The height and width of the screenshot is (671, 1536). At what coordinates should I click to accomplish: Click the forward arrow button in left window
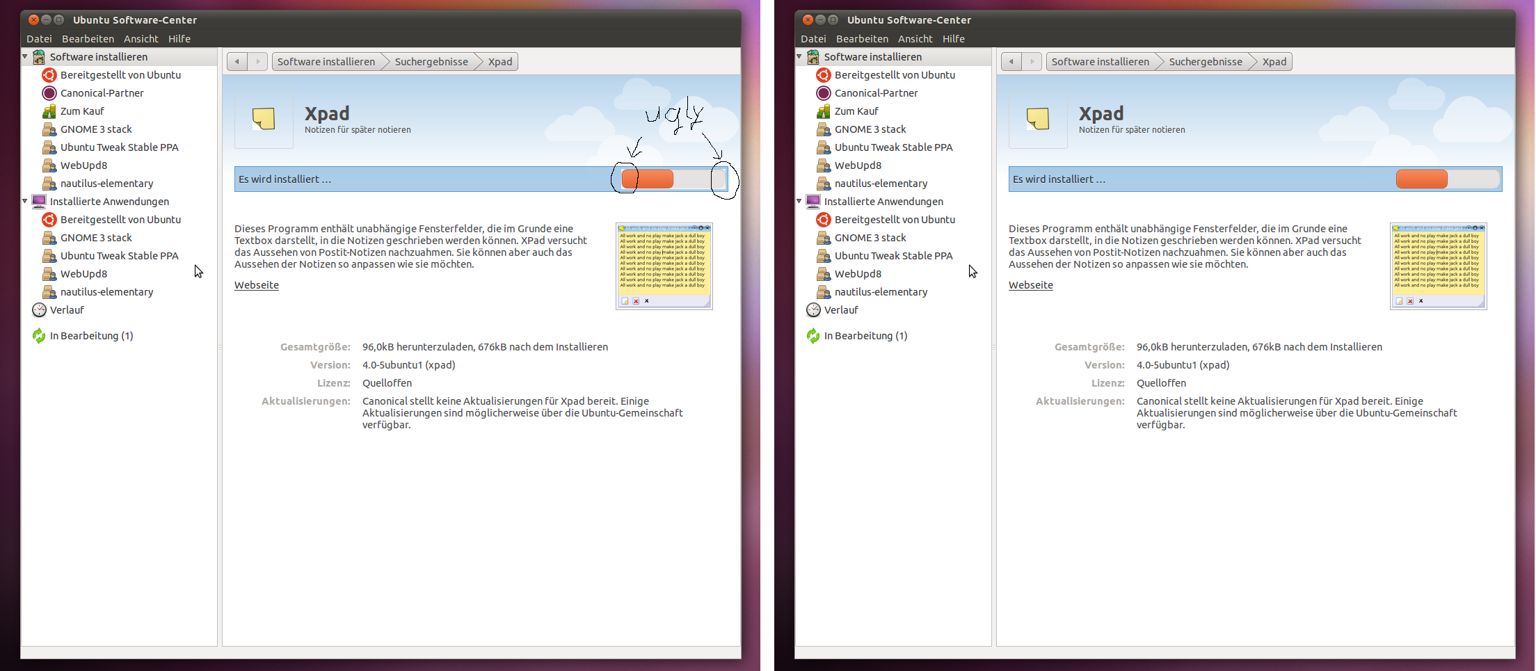point(257,62)
